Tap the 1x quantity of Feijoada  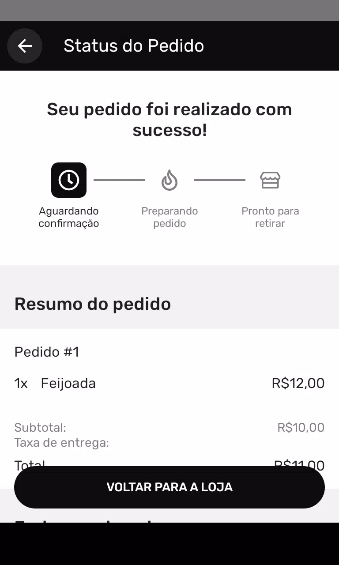[21, 383]
